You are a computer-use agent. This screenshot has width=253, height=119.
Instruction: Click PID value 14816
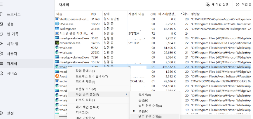click(x=95, y=43)
